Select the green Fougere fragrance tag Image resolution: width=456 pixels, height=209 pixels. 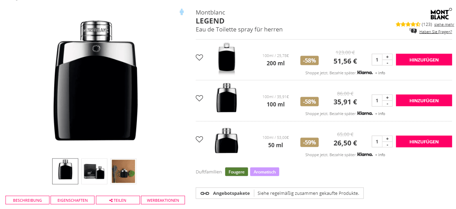pyautogui.click(x=236, y=172)
